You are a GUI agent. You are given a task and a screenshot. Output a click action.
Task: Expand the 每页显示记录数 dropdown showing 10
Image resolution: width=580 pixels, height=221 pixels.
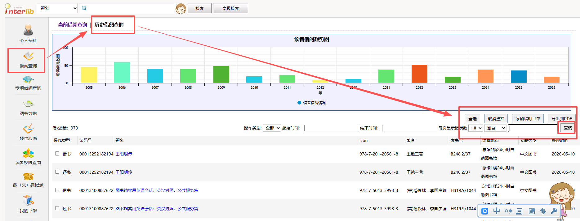(475, 128)
